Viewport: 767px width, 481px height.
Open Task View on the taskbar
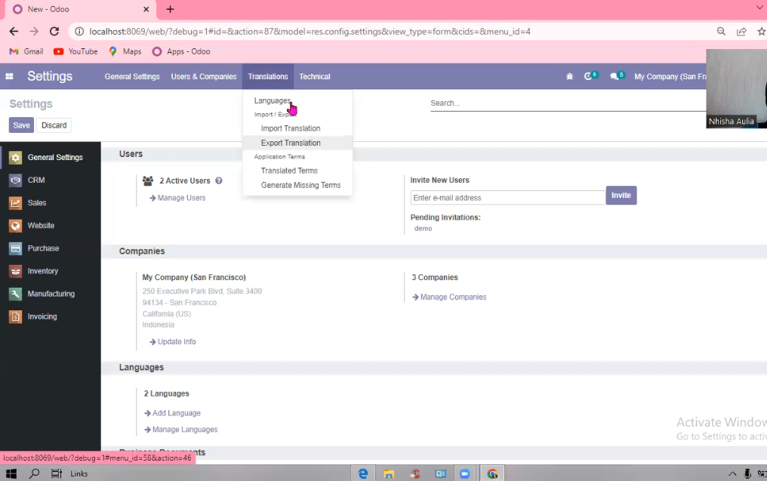[57, 473]
